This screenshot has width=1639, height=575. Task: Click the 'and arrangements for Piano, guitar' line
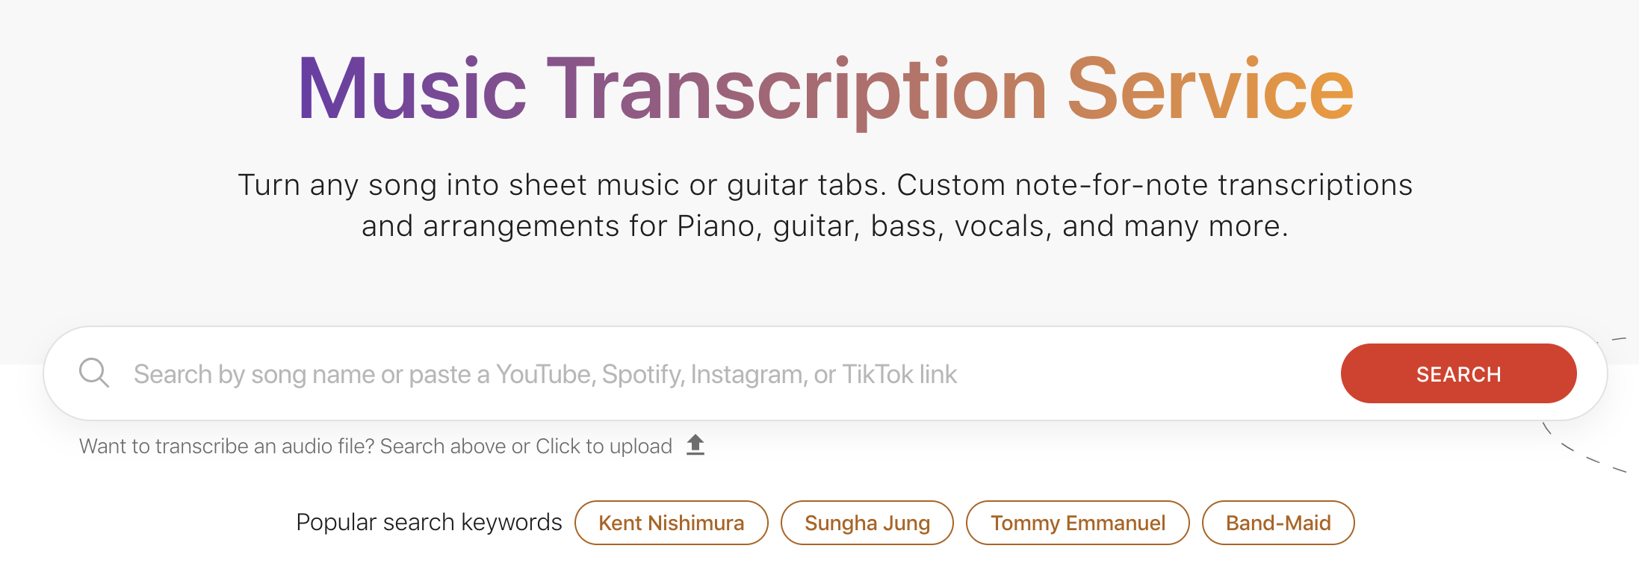(611, 226)
